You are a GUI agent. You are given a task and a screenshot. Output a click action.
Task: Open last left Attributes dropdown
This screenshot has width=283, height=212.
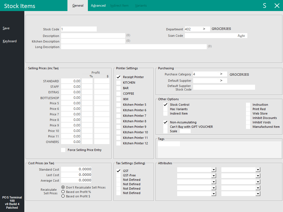214,194
